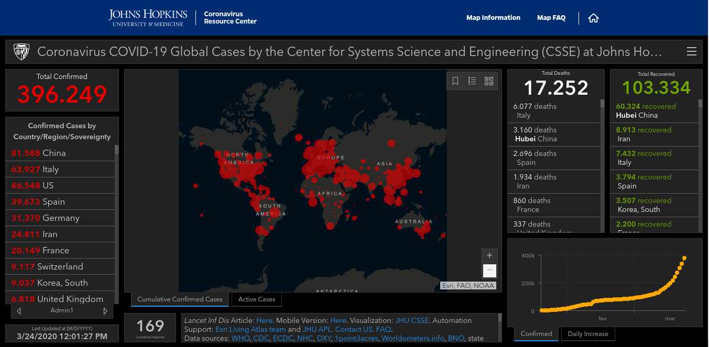Click the home icon in header
Screen dimensions: 709x347
(x=593, y=18)
